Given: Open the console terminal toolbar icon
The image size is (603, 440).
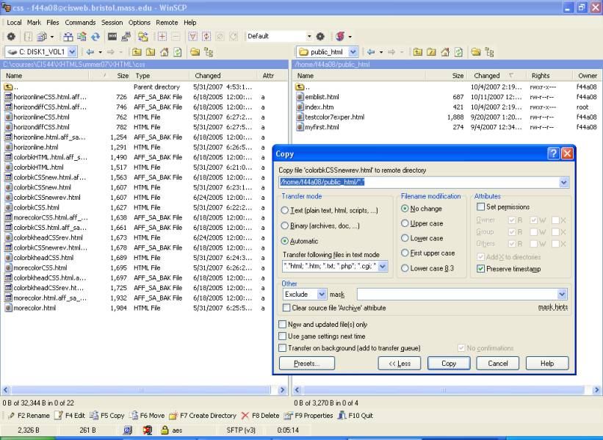Looking at the screenshot, I should point(112,37).
